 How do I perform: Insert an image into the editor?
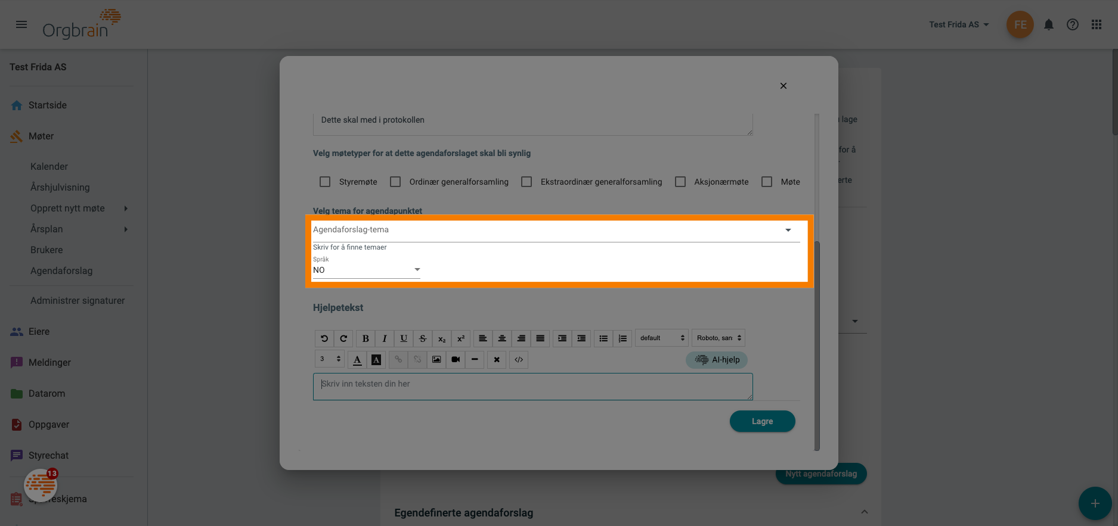436,360
